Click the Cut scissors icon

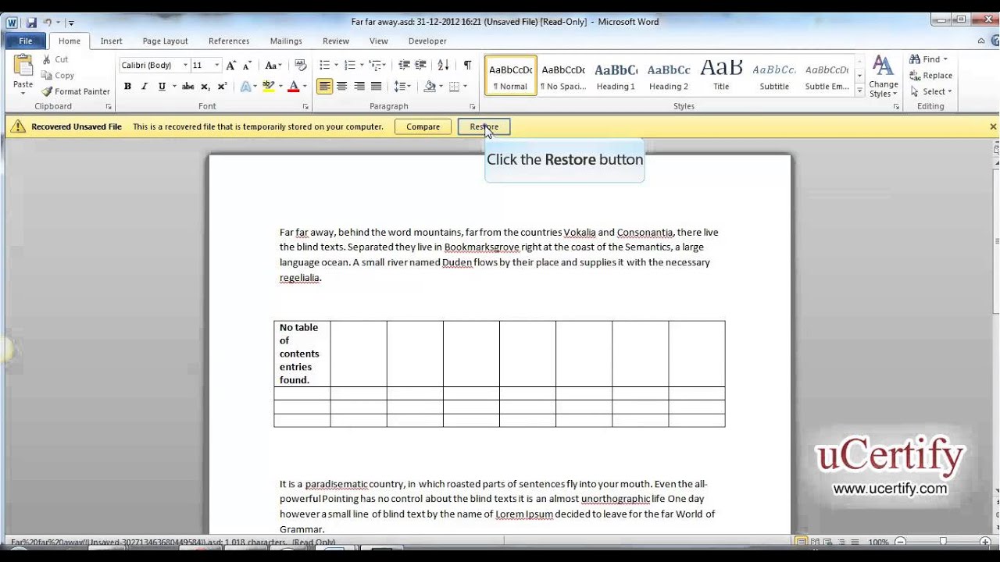[x=47, y=59]
